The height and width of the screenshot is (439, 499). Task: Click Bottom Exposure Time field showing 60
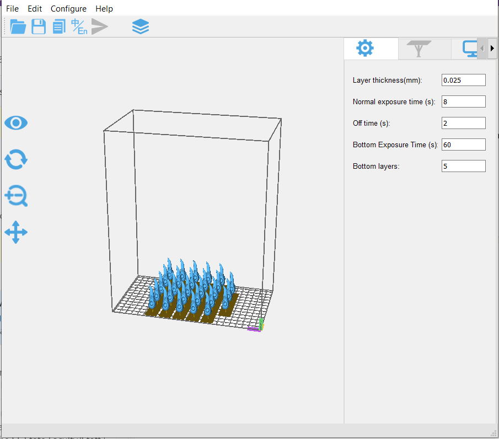(x=463, y=144)
